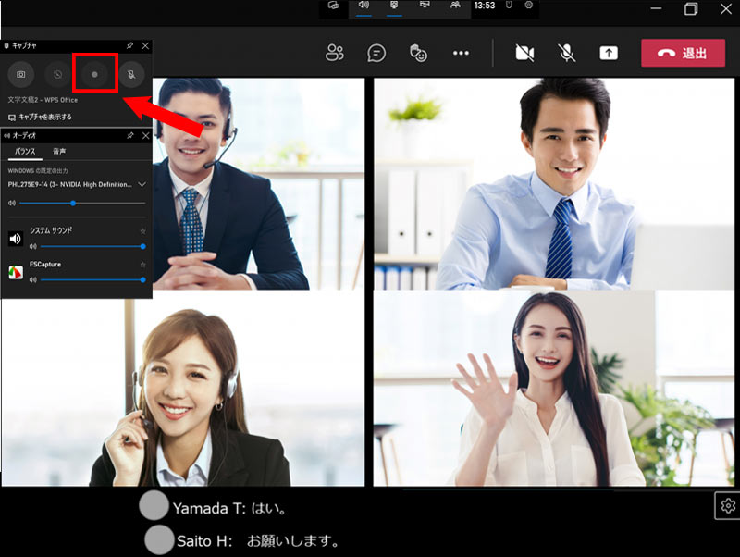Viewport: 740px width, 557px height.
Task: Turn on the meeting camera
Action: (524, 53)
